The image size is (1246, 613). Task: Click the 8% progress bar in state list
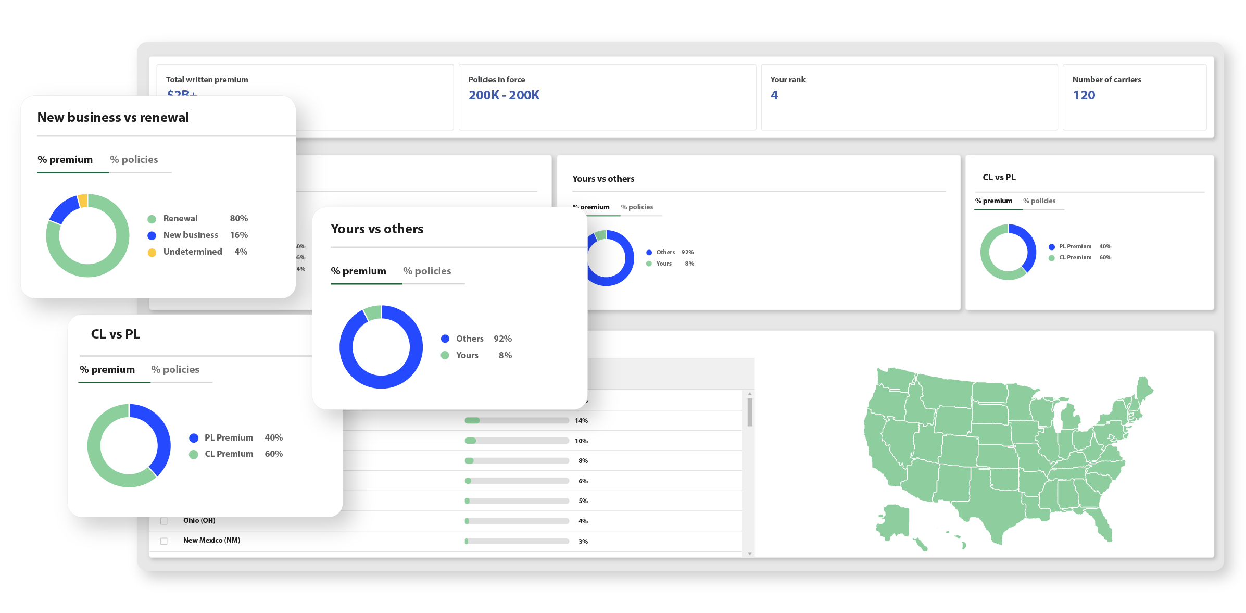[x=517, y=460]
